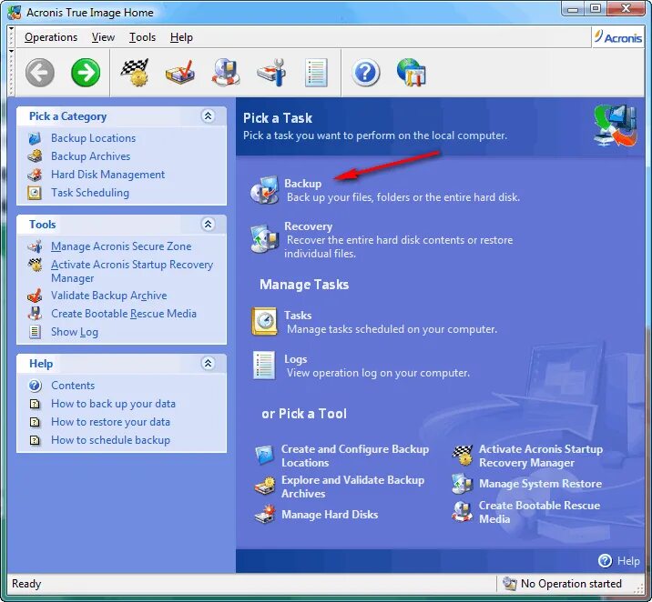Open How to schedule backup help topic
Viewport: 652px width, 602px height.
pyautogui.click(x=110, y=440)
